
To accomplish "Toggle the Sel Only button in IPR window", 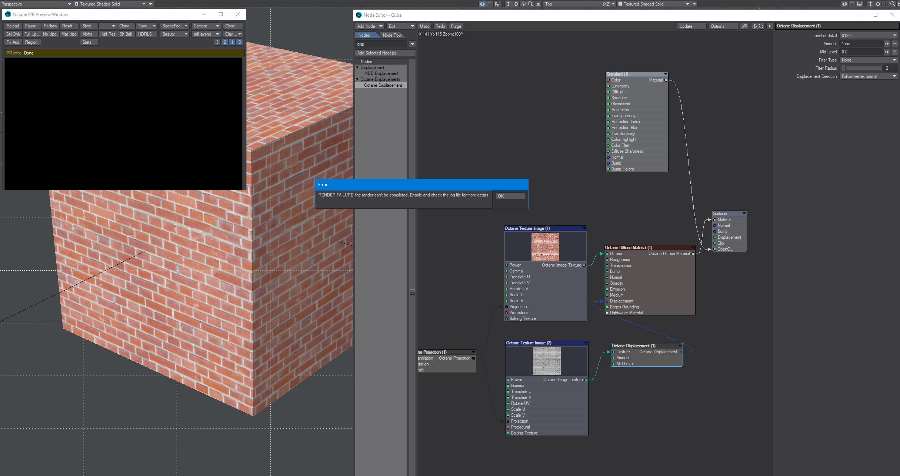I will point(13,34).
